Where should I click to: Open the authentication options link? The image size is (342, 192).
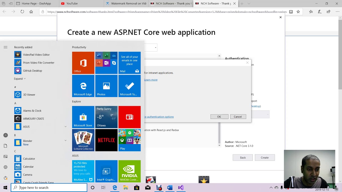pos(159,117)
